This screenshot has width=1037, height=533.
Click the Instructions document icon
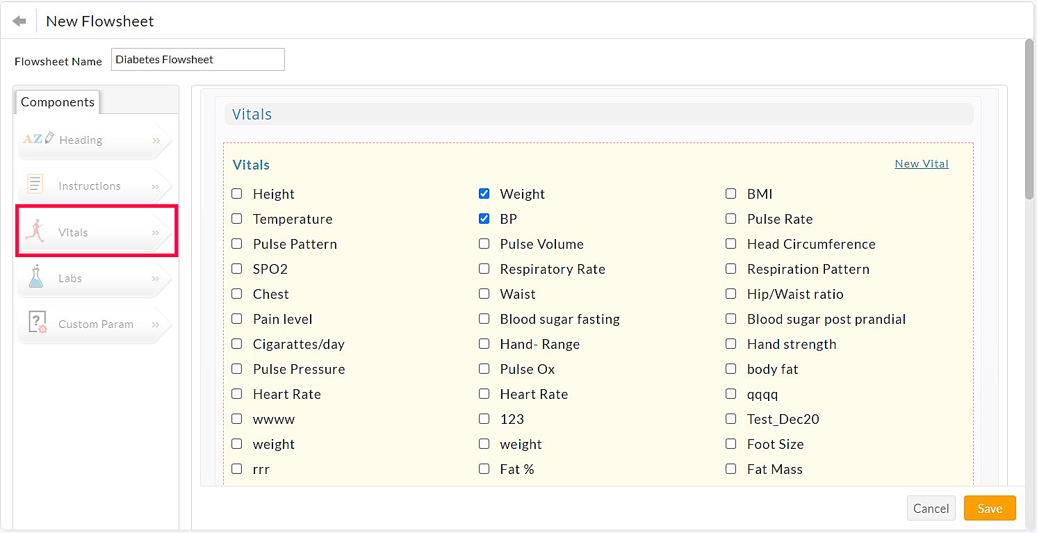coord(35,185)
